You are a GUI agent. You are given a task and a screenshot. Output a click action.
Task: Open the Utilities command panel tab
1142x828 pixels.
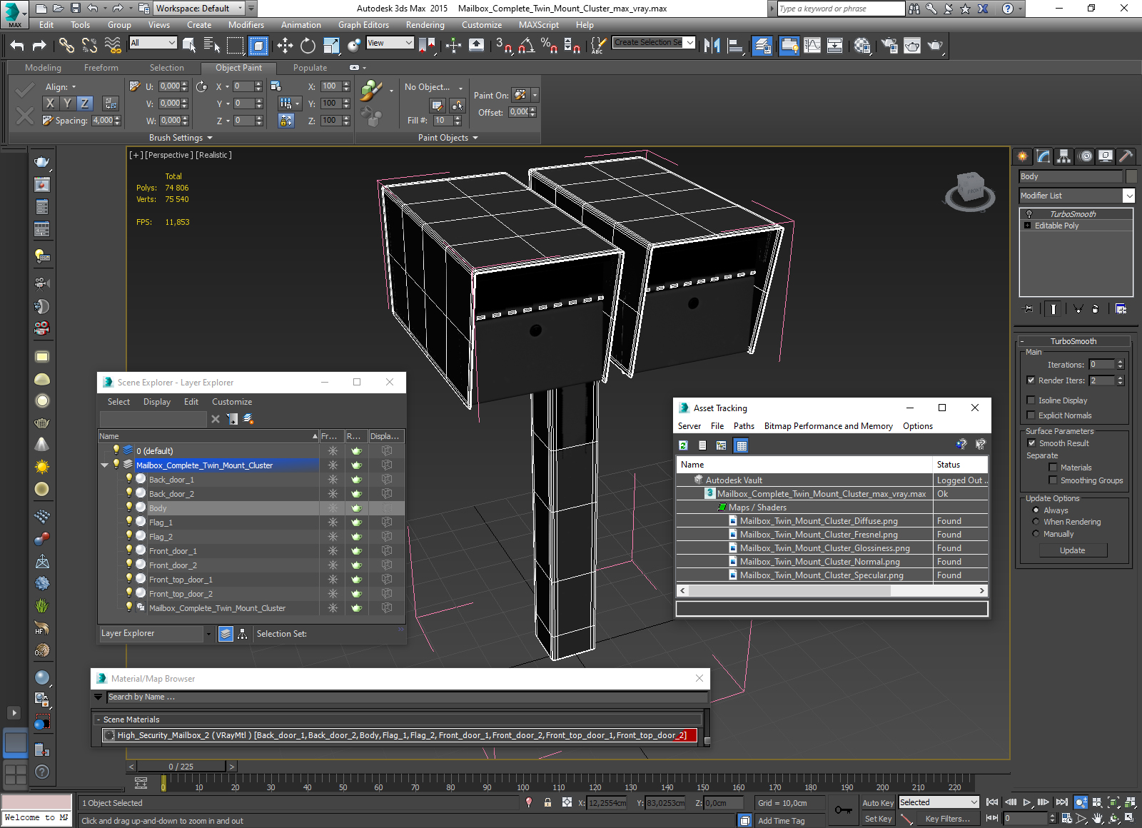click(x=1126, y=156)
